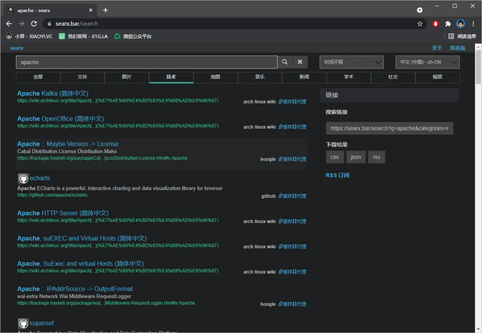Open the browser extensions puzzle icon
Image resolution: width=482 pixels, height=333 pixels.
click(448, 24)
